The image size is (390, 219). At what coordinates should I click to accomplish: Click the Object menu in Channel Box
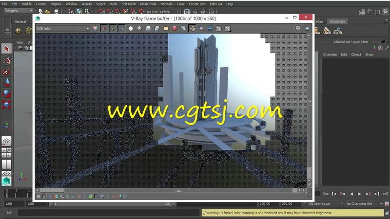tap(356, 55)
